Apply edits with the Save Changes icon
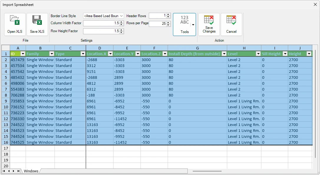 (209, 24)
